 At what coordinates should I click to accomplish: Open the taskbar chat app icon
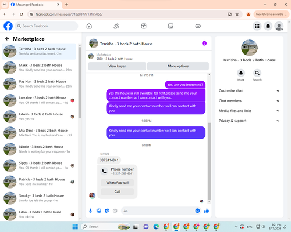coord(146,227)
